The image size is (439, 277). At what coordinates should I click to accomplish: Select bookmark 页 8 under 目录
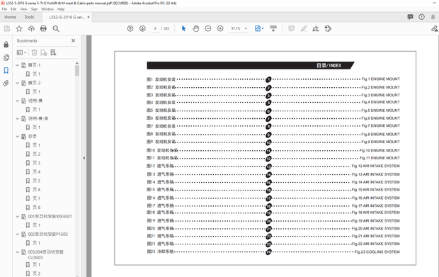click(36, 208)
